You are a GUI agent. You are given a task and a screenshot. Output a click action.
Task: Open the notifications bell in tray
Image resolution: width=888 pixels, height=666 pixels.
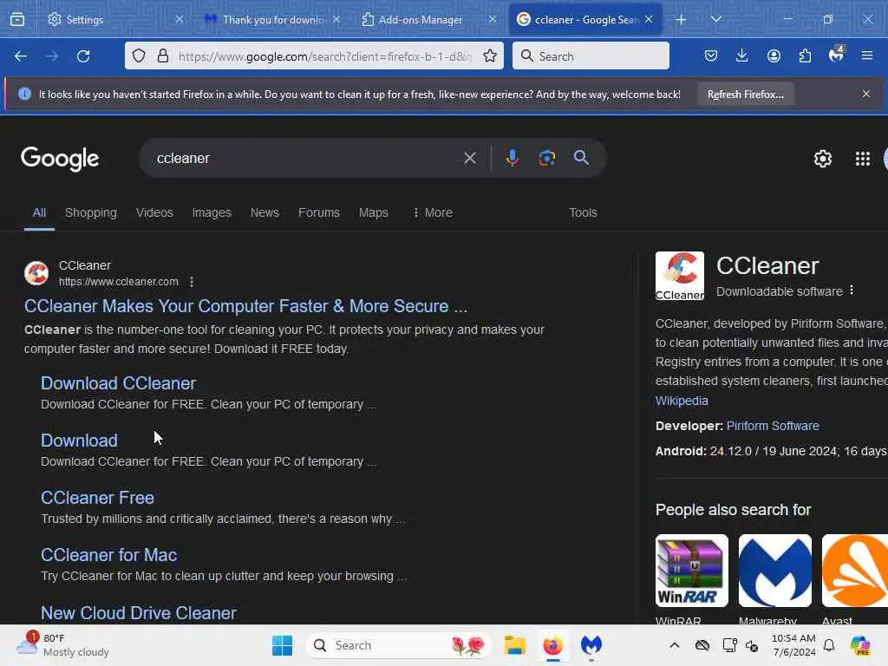pos(829,645)
